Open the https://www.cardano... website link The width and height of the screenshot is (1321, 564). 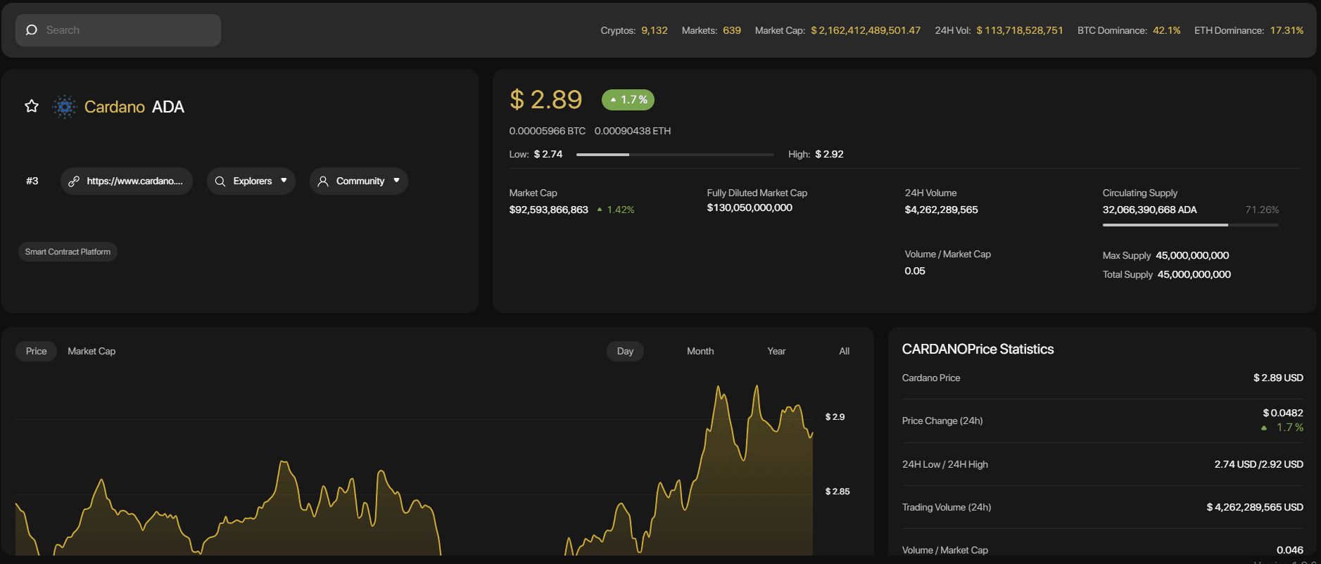click(127, 181)
